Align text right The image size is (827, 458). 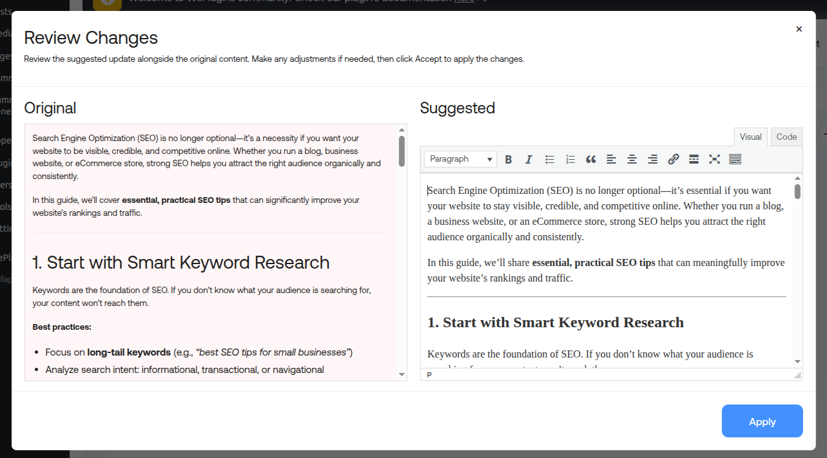[653, 159]
